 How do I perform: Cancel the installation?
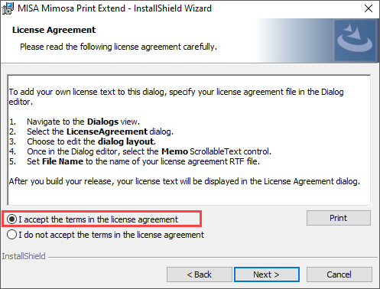point(339,274)
